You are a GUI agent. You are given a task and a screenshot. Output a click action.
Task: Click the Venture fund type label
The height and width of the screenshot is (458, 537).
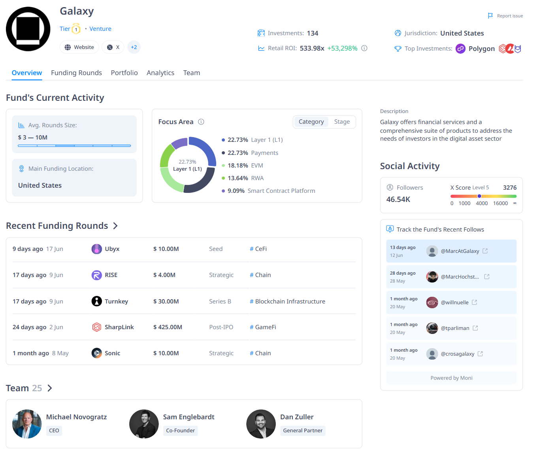tap(100, 29)
